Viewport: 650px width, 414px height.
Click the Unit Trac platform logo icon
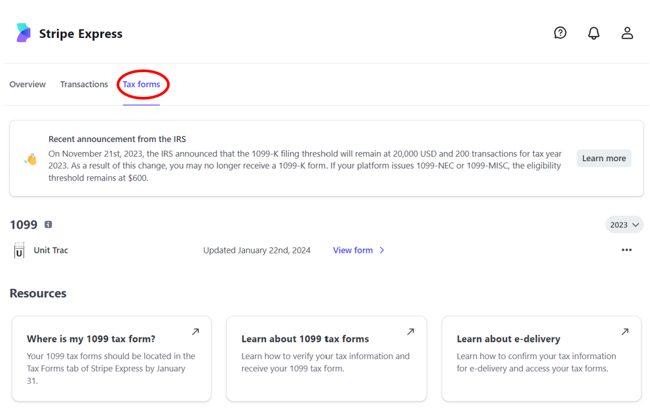[19, 250]
